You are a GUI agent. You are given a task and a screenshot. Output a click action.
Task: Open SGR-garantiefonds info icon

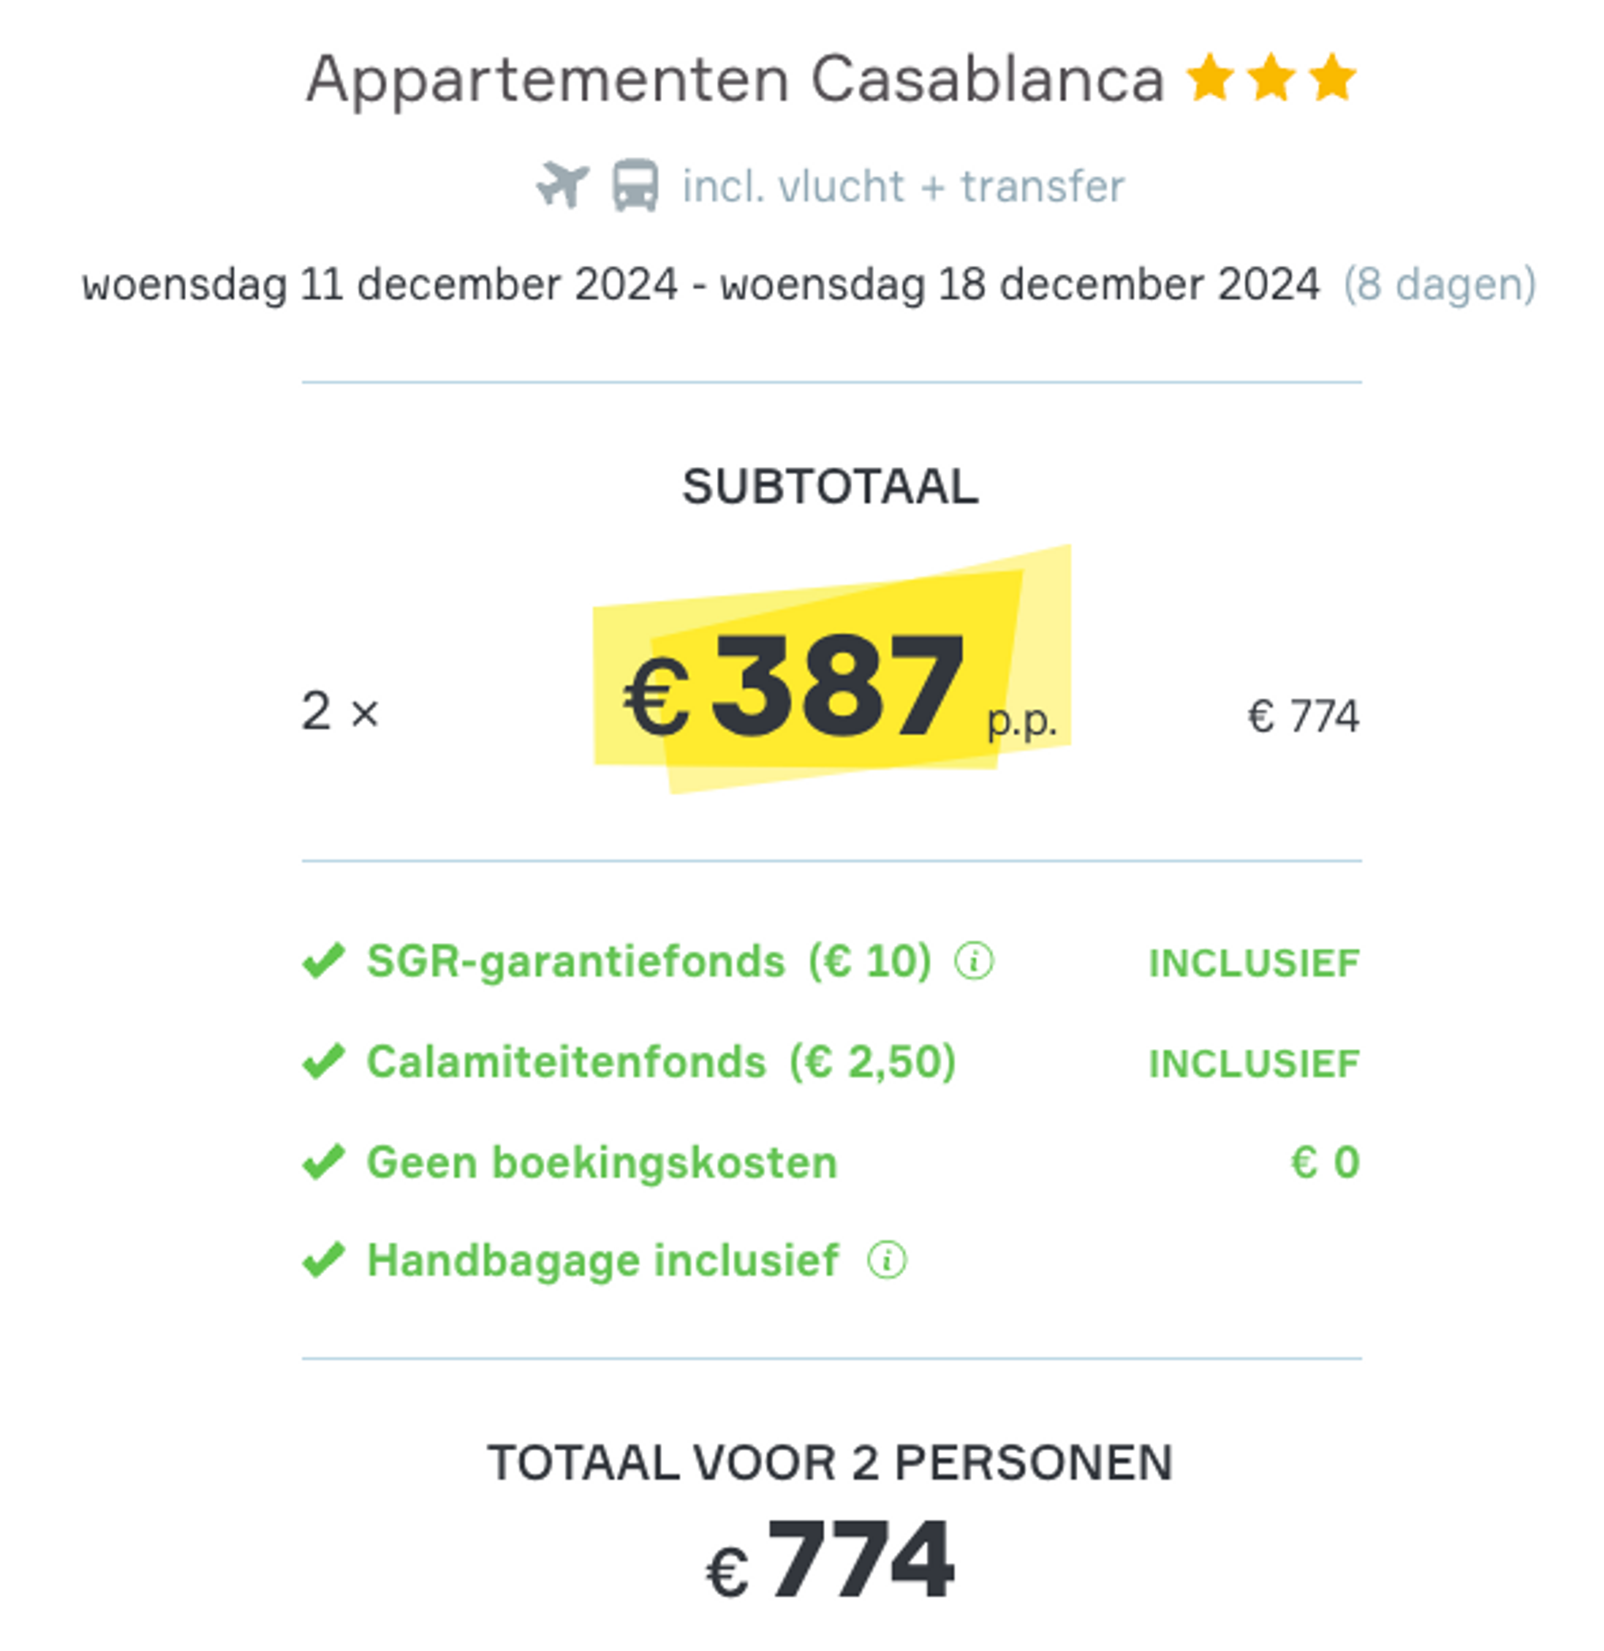tap(974, 961)
